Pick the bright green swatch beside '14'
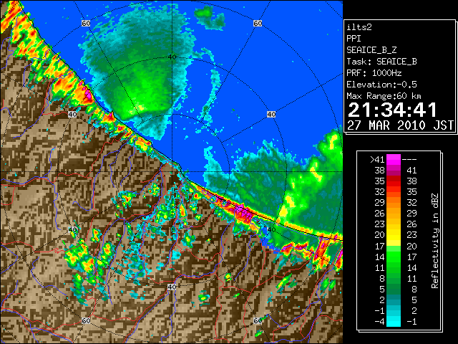Screen dimensions: 458x344 click(x=394, y=257)
